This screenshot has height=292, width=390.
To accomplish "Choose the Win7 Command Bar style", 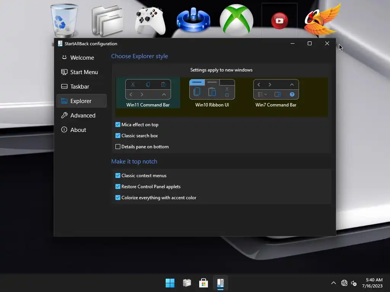I will pos(276,93).
